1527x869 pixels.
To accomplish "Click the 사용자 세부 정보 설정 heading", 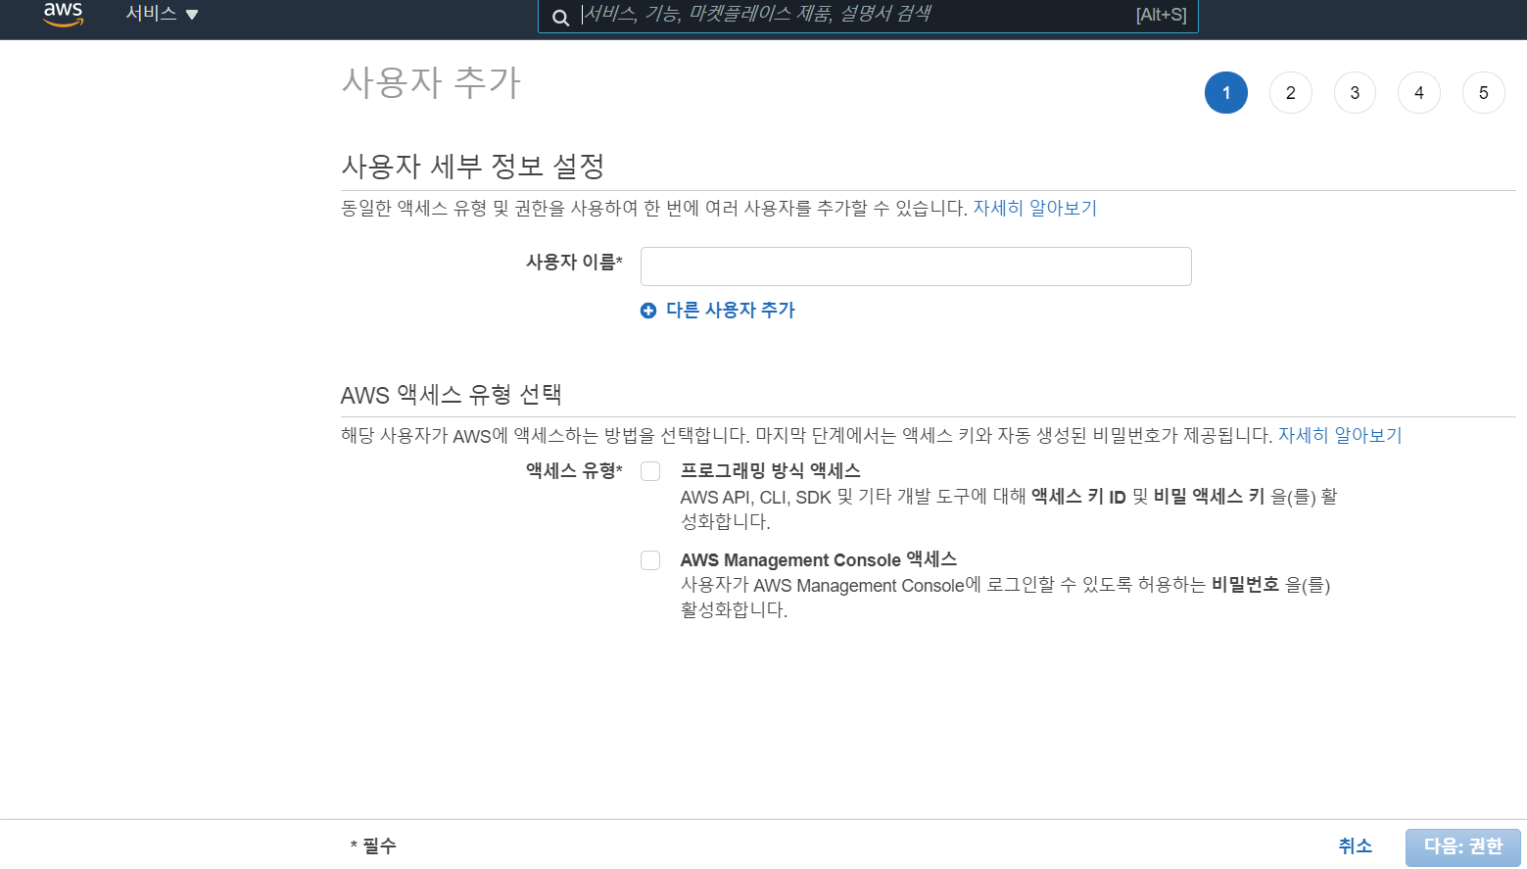I will (473, 166).
